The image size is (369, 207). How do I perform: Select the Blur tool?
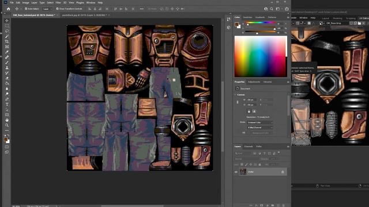coord(7,89)
